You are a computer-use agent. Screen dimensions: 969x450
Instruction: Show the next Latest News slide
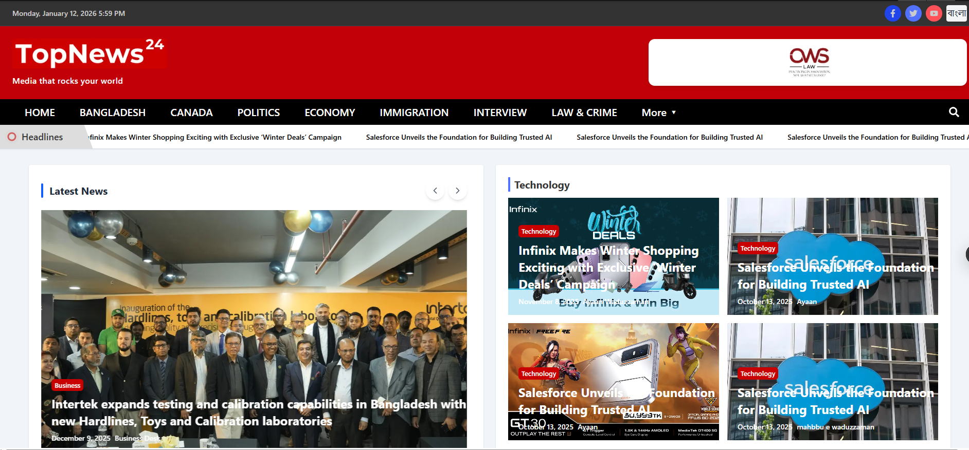point(457,191)
